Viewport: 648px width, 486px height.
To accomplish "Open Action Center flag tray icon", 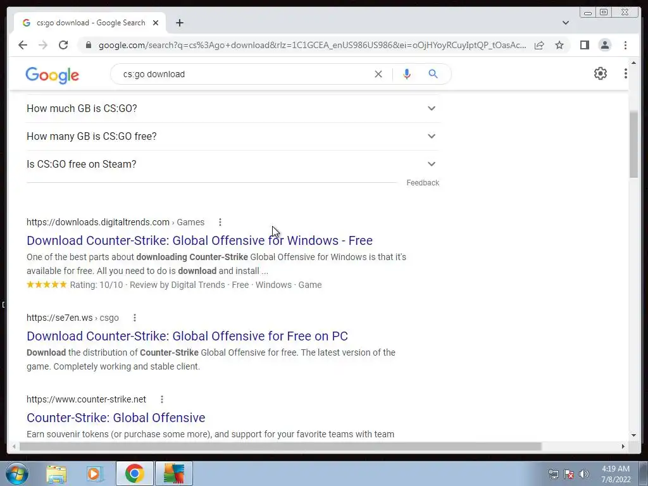I will pos(569,474).
